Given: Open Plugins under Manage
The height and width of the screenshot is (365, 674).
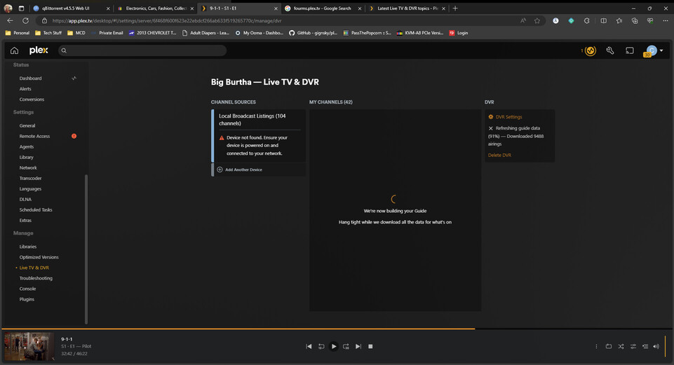Looking at the screenshot, I should (x=27, y=299).
